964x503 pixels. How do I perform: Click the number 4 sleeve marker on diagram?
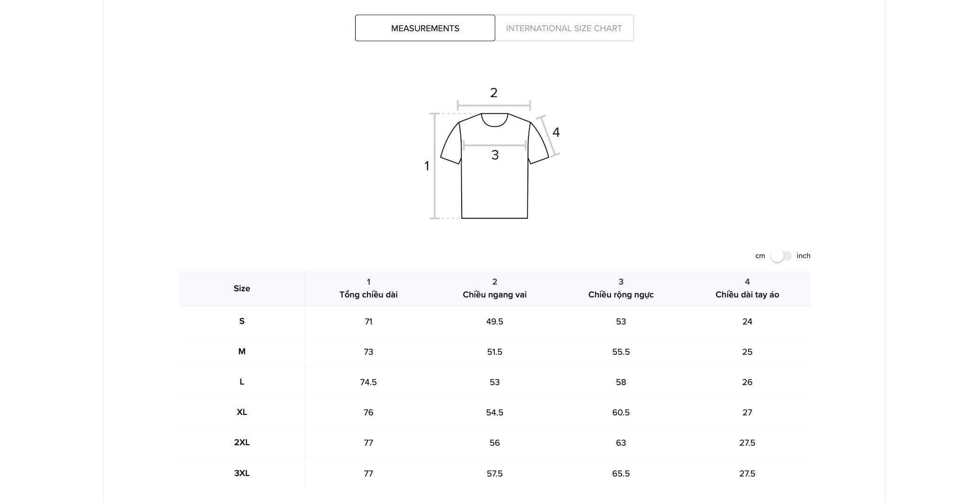(556, 133)
